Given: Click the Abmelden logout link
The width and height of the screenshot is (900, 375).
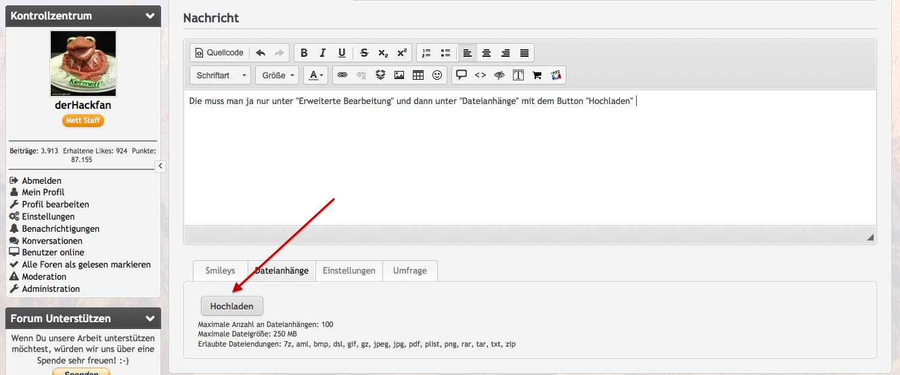Looking at the screenshot, I should coord(41,180).
